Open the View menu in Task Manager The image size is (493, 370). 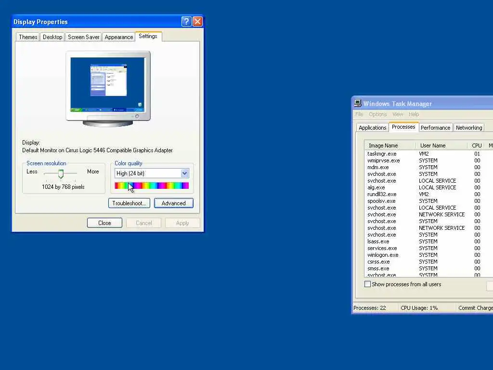pyautogui.click(x=398, y=114)
